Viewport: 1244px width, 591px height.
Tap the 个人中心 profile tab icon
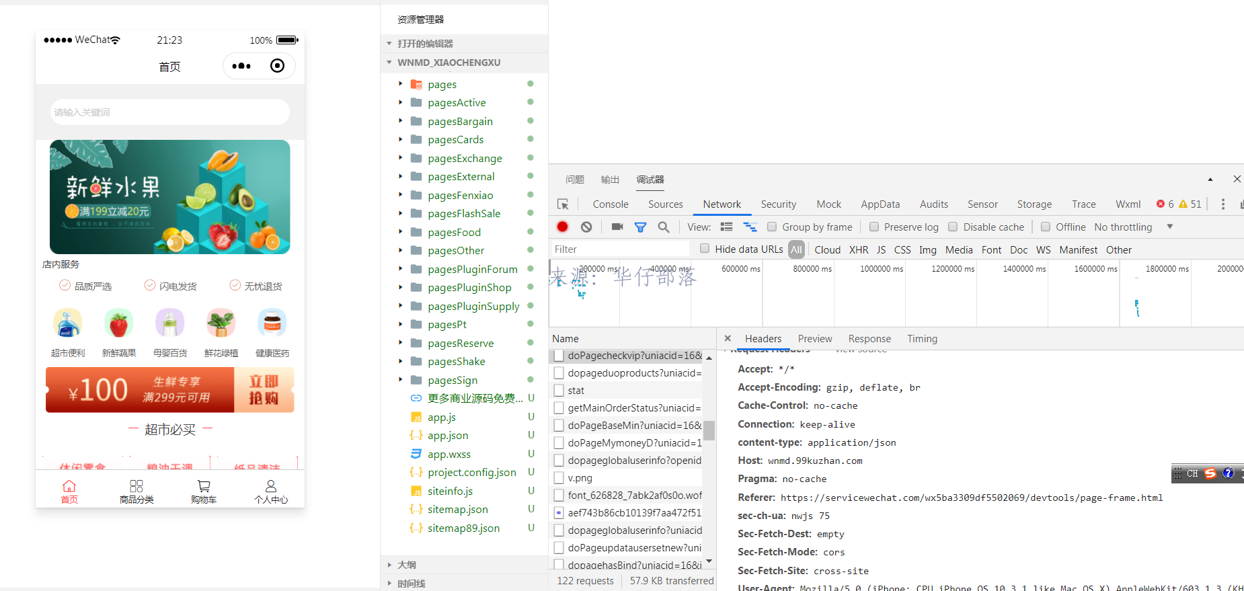(271, 486)
